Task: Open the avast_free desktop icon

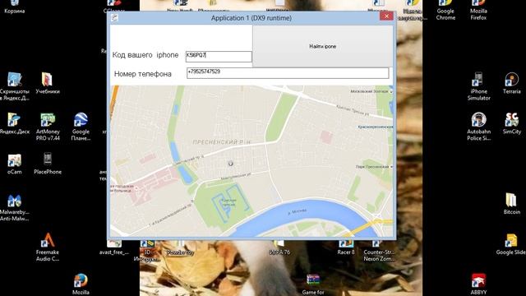Action: [x=114, y=247]
